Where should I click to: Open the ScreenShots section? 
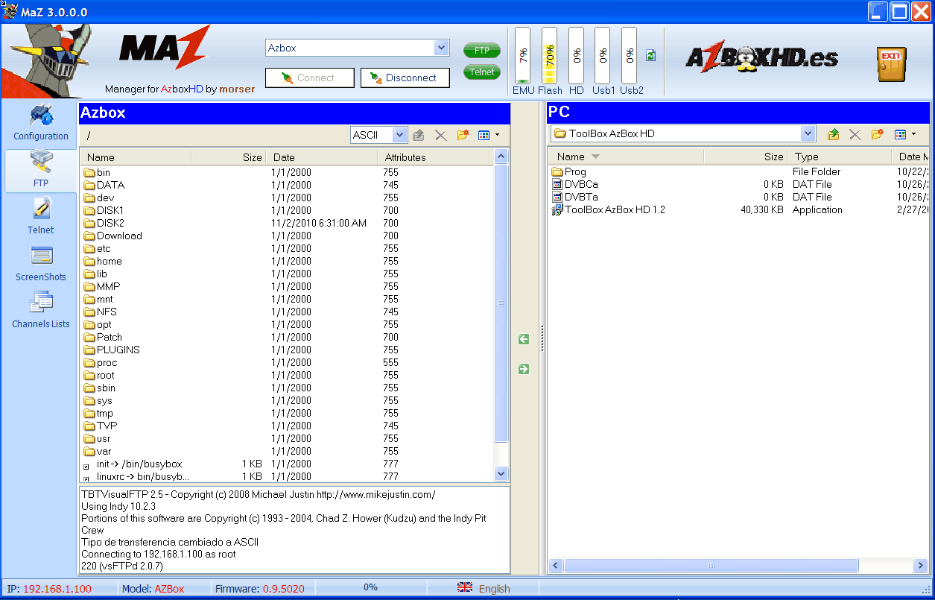click(x=41, y=264)
